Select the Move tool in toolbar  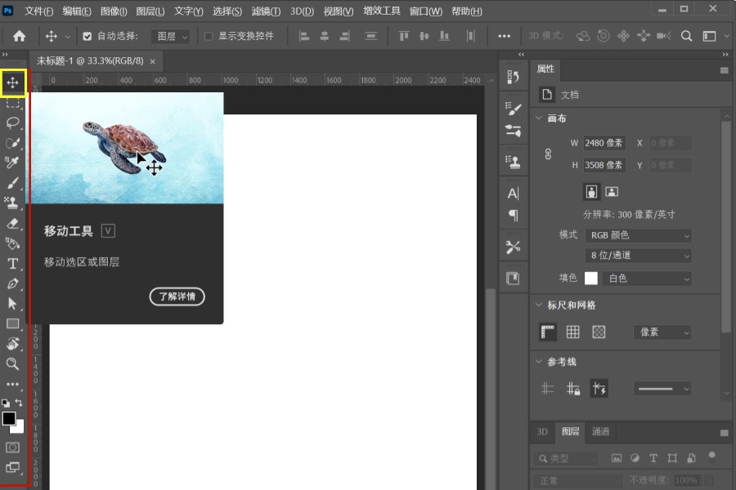click(12, 83)
